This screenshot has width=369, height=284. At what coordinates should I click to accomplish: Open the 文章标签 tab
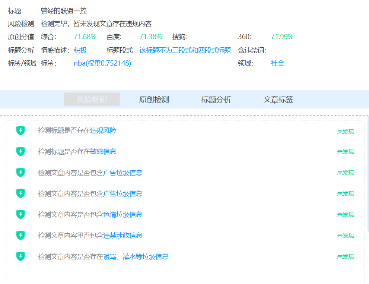278,100
